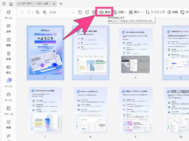Viewport: 189px width, 141px height.
Task: Close the ユーザーガイ… コピー.pdf tab
Action: (x=54, y=4)
